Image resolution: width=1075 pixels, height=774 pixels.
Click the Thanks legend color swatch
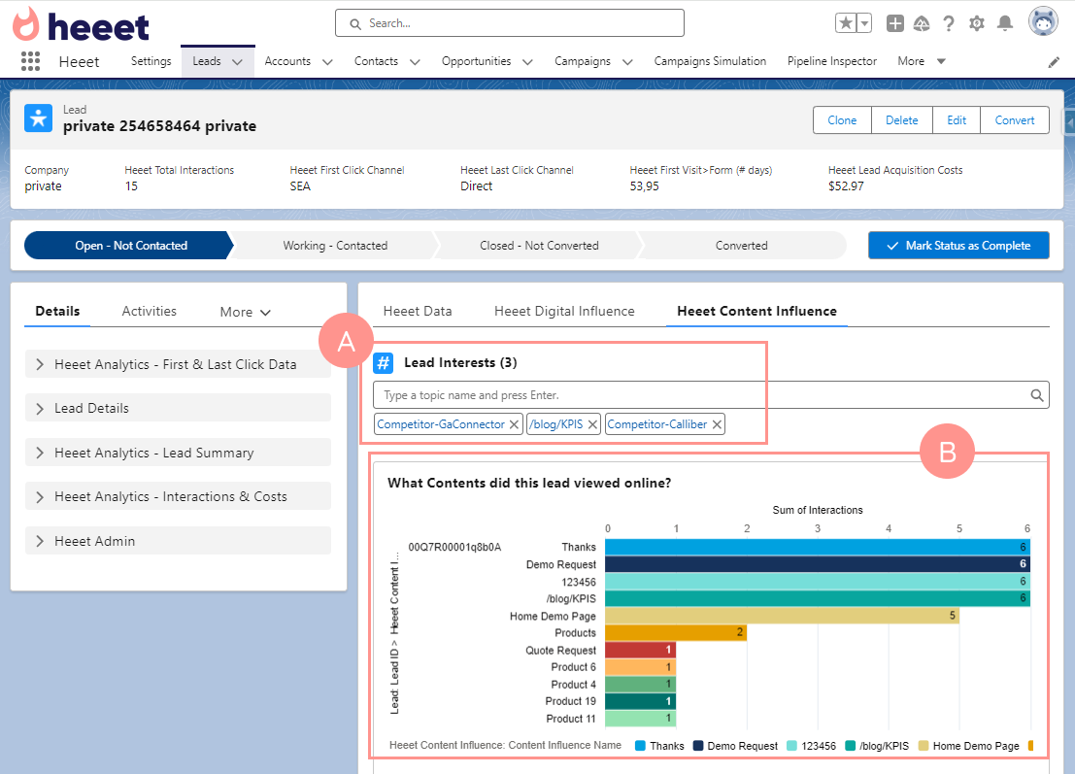point(640,746)
